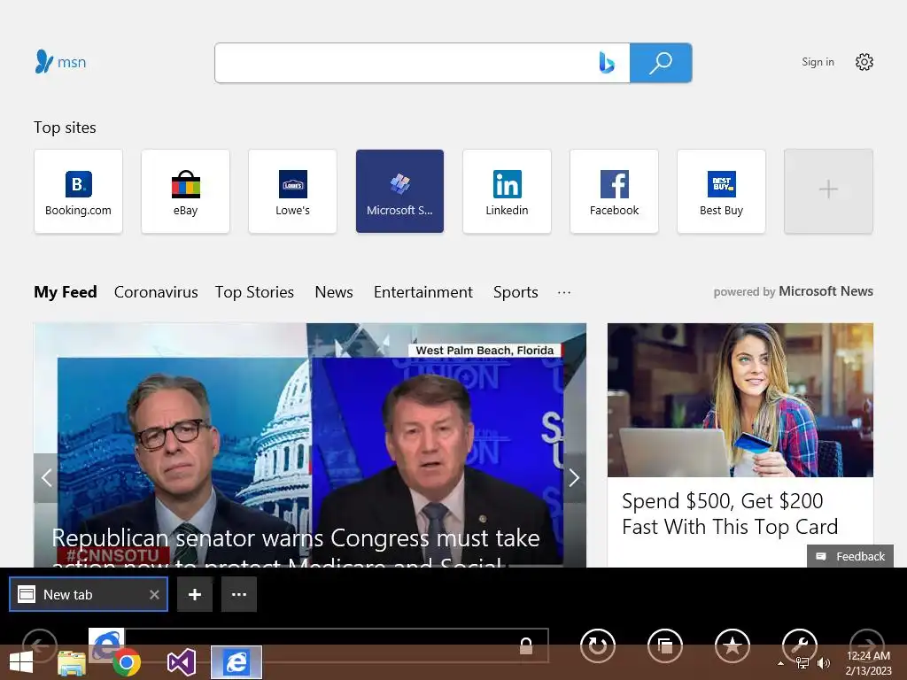The image size is (907, 680).
Task: Open File Explorer from taskbar
Action: pos(72,662)
